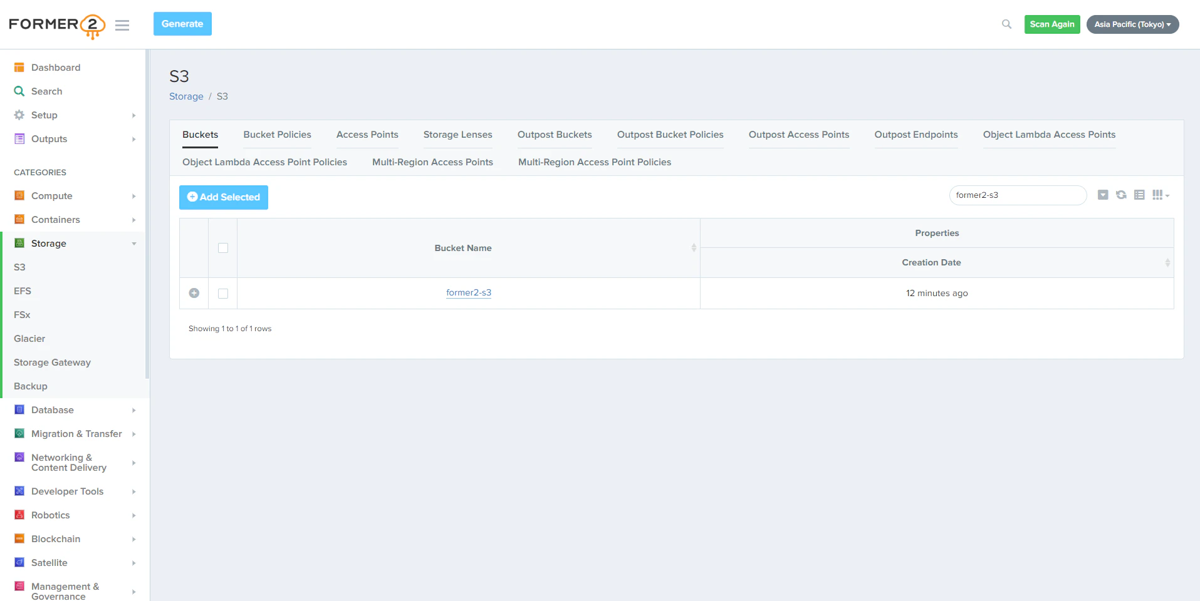Open the Asia Pacific (Tokyo) region dropdown
This screenshot has height=601, width=1200.
point(1132,24)
